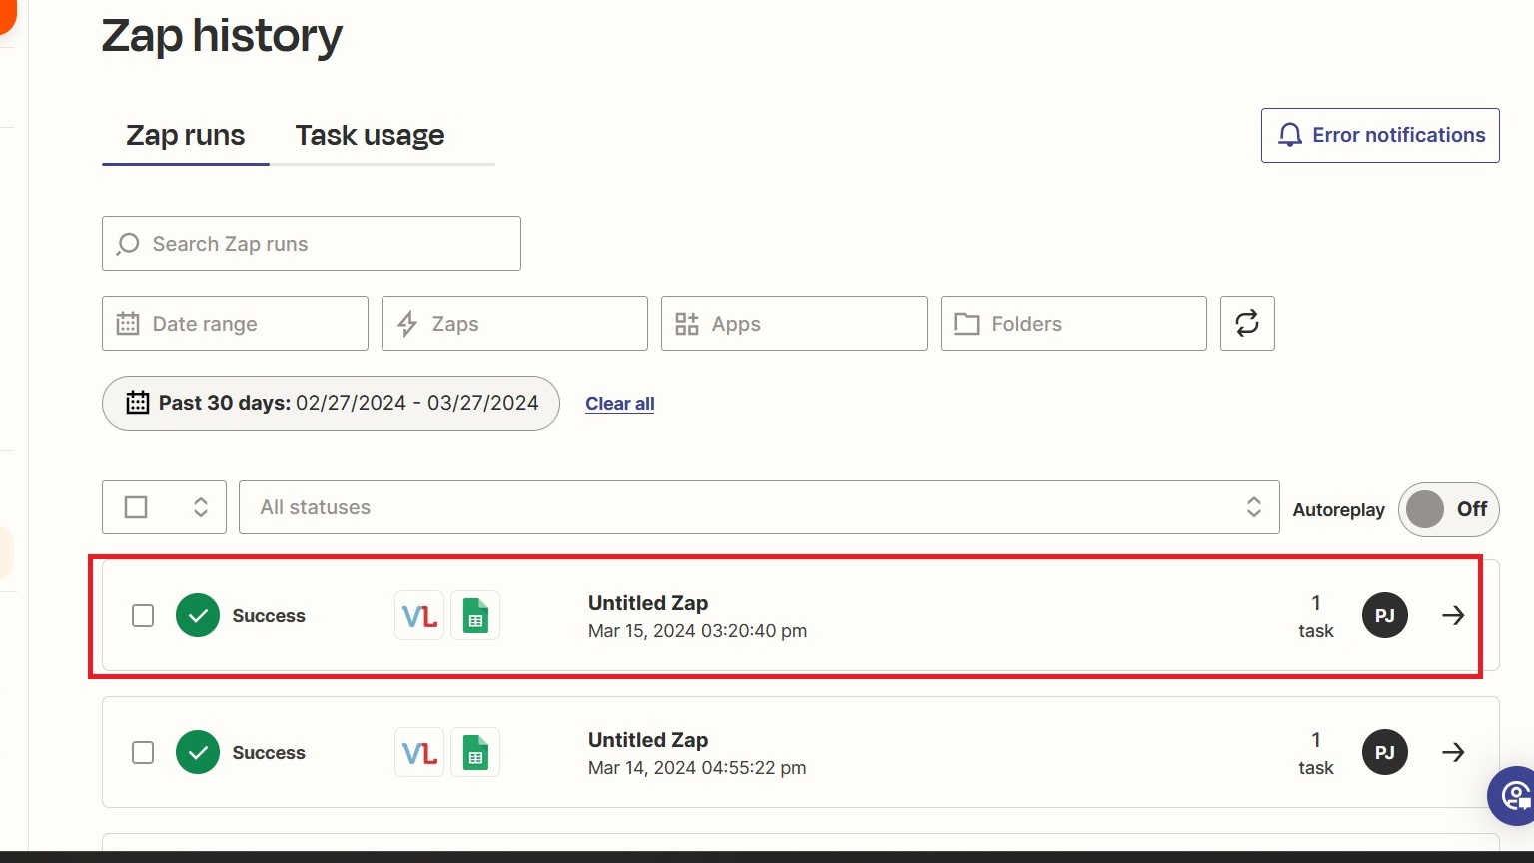This screenshot has width=1534, height=863.
Task: Check the box for Mar 15 Zap run
Action: pyautogui.click(x=143, y=615)
